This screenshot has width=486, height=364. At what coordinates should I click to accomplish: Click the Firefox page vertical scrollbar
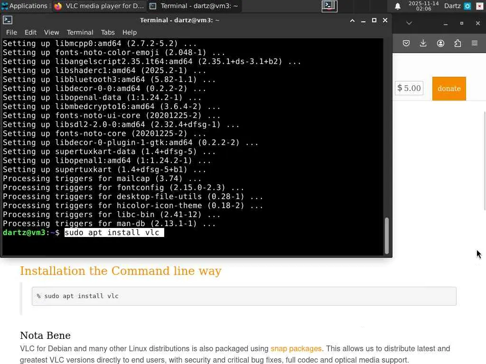(485, 161)
